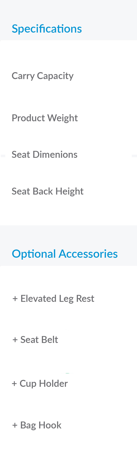Tap the plus icon before Cup Holder

(14, 384)
